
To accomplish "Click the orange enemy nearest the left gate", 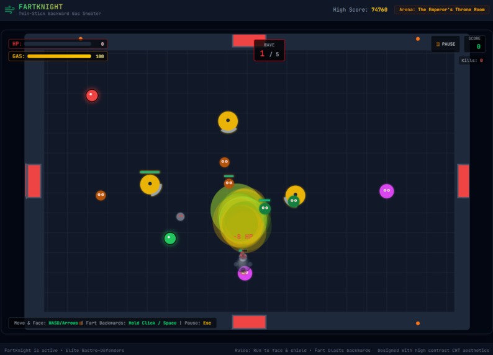I will tap(101, 195).
